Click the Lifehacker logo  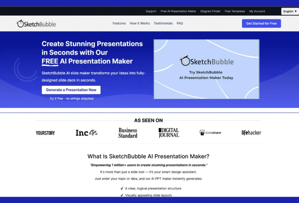(x=251, y=133)
